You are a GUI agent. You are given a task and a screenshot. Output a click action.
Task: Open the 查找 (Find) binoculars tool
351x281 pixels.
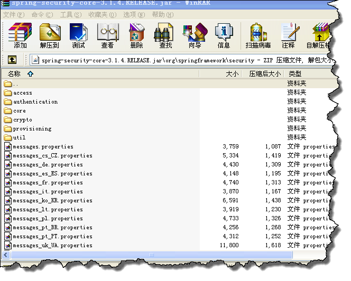[165, 36]
